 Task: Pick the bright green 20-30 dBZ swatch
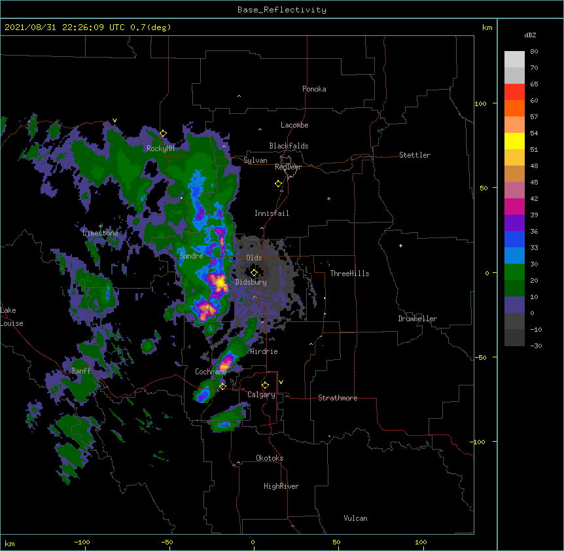click(x=514, y=272)
